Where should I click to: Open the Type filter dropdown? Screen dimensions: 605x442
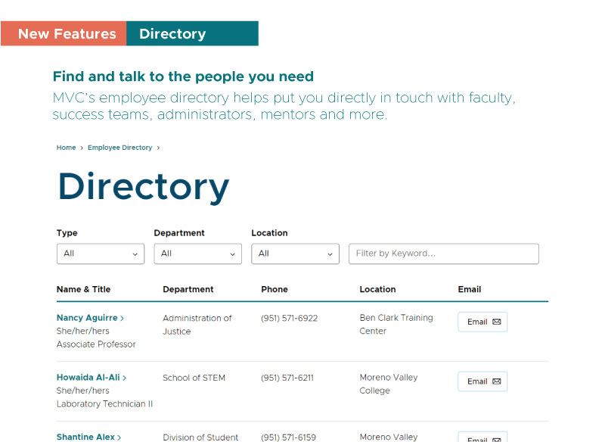coord(100,254)
